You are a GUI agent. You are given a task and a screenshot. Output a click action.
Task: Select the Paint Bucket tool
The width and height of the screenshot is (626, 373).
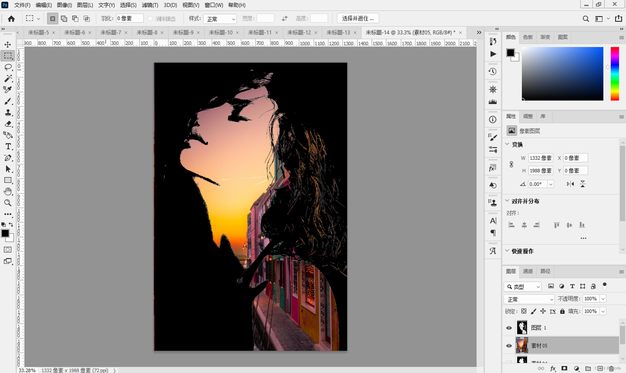tap(8, 135)
